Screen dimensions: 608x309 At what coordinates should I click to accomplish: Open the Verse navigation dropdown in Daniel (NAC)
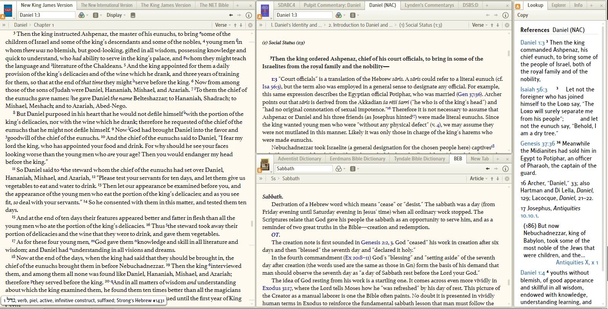479,25
